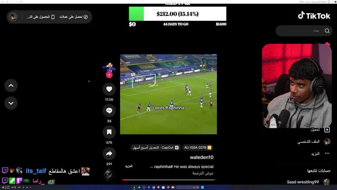Open Firefox from the taskbar
This screenshot has width=337, height=190.
click(168, 187)
